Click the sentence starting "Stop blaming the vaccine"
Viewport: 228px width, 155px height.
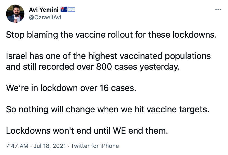pos(111,35)
